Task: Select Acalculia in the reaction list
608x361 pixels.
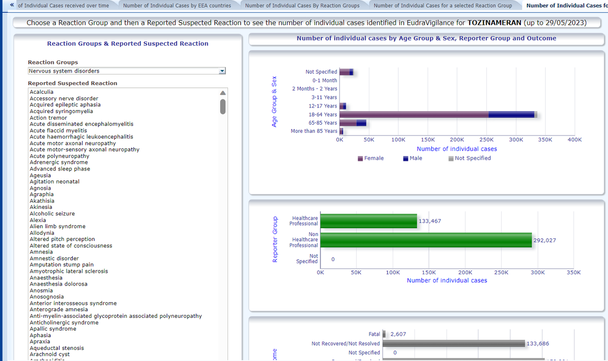Action: coord(42,92)
